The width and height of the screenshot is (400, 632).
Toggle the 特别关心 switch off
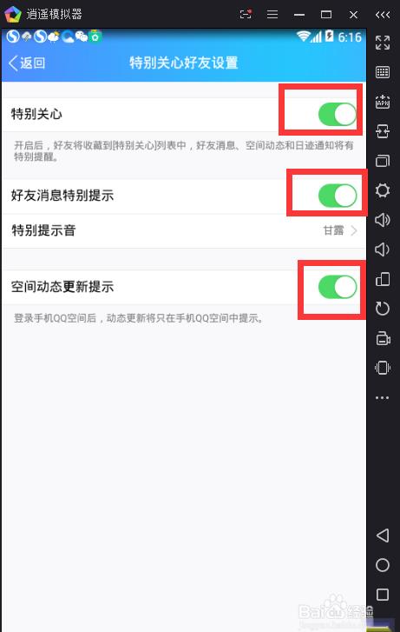(338, 114)
